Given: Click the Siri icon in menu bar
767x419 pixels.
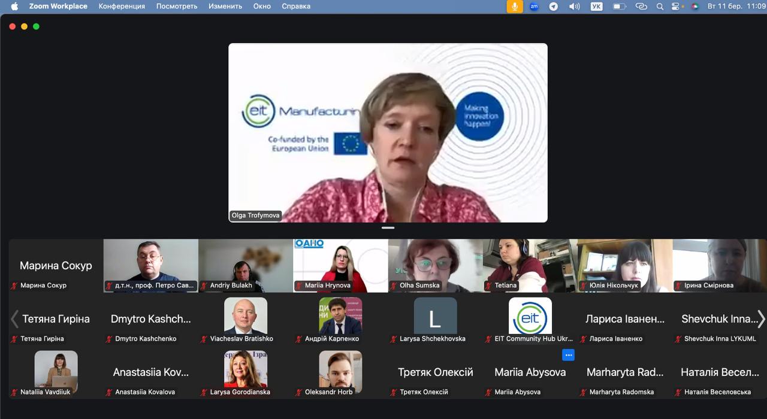Looking at the screenshot, I should click(694, 6).
